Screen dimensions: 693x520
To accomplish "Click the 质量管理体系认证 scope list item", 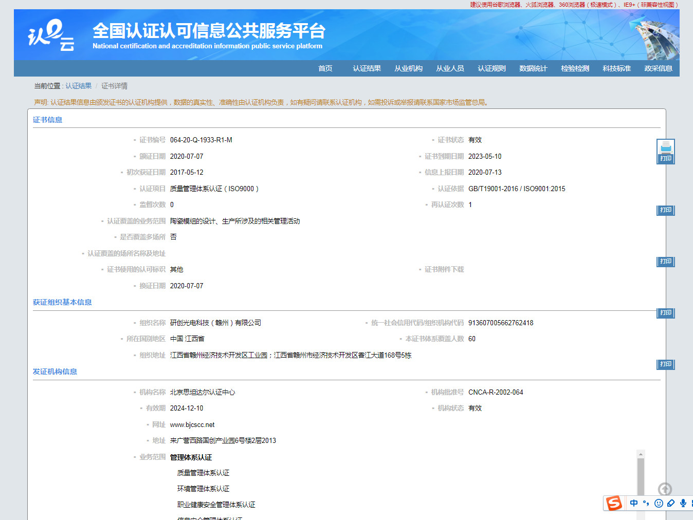I will [203, 473].
